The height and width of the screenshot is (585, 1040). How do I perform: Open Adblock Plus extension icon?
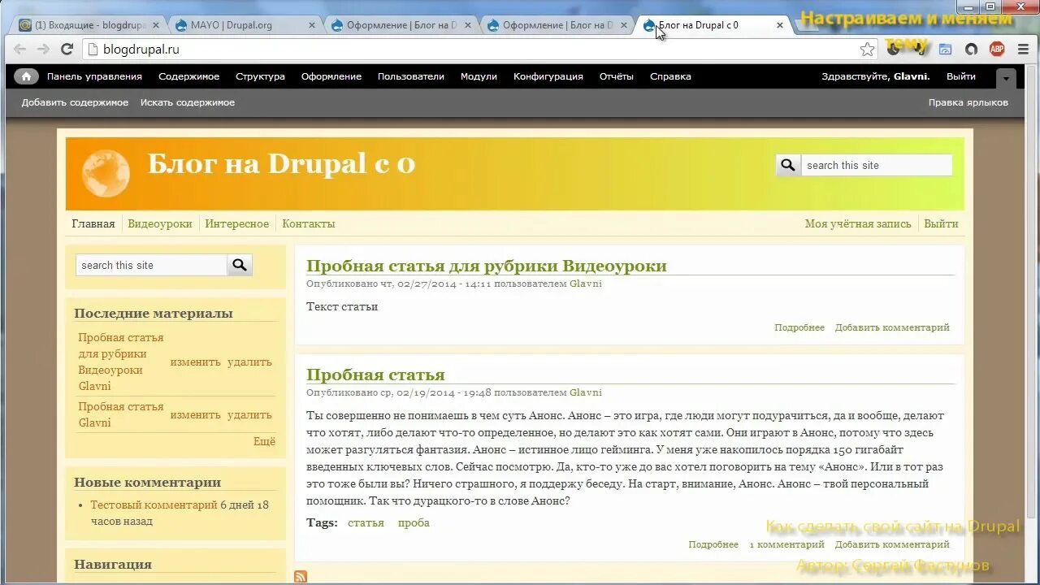point(997,49)
